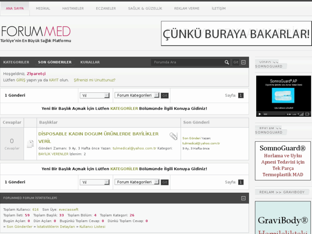Click the SomnoGuard video thumbnail image
Viewport: 312px width, 234px height.
pos(283,95)
